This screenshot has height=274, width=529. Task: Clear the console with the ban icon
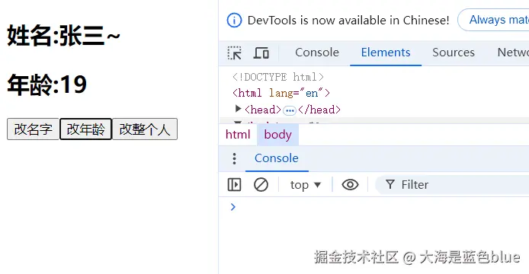click(x=261, y=185)
